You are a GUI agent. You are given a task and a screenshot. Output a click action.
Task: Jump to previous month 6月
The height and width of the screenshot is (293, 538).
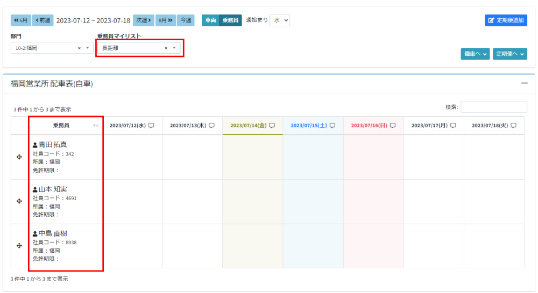21,20
